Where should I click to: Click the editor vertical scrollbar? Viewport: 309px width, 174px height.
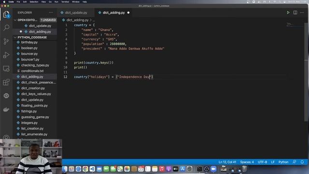pos(306,72)
